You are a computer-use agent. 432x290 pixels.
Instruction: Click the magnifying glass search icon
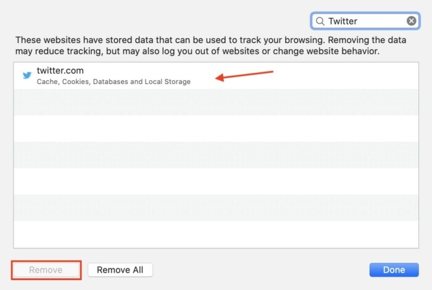coord(320,21)
